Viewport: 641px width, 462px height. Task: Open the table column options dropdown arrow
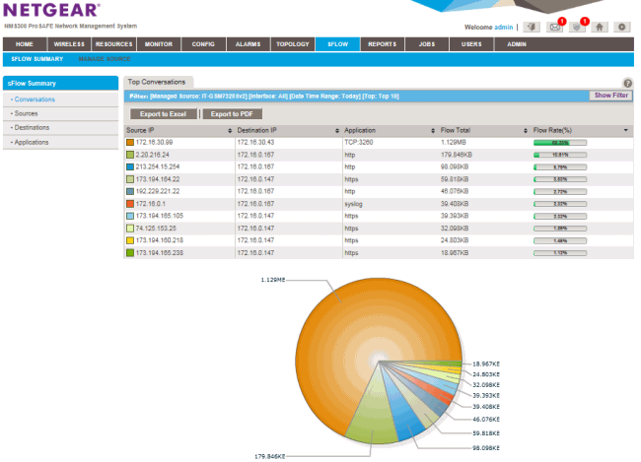pyautogui.click(x=626, y=130)
